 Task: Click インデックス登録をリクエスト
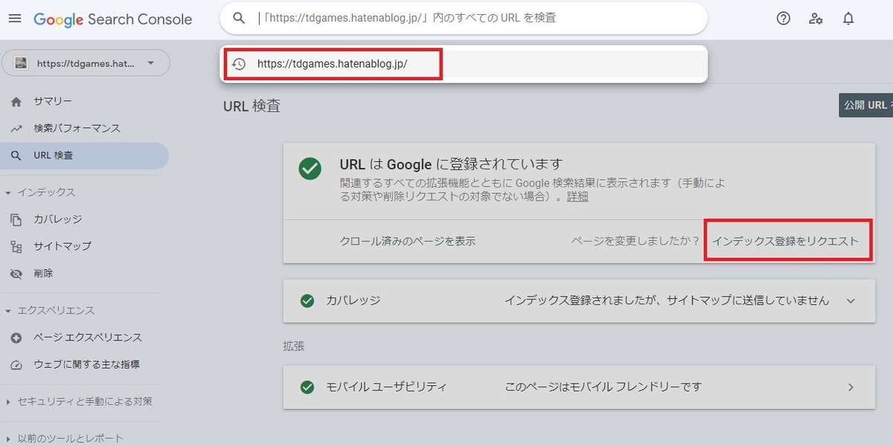(x=786, y=241)
